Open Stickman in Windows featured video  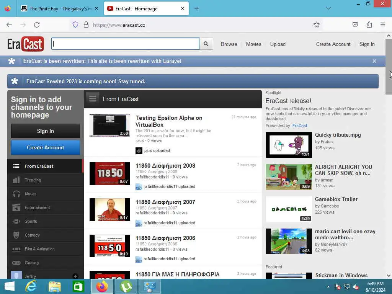coord(341,275)
